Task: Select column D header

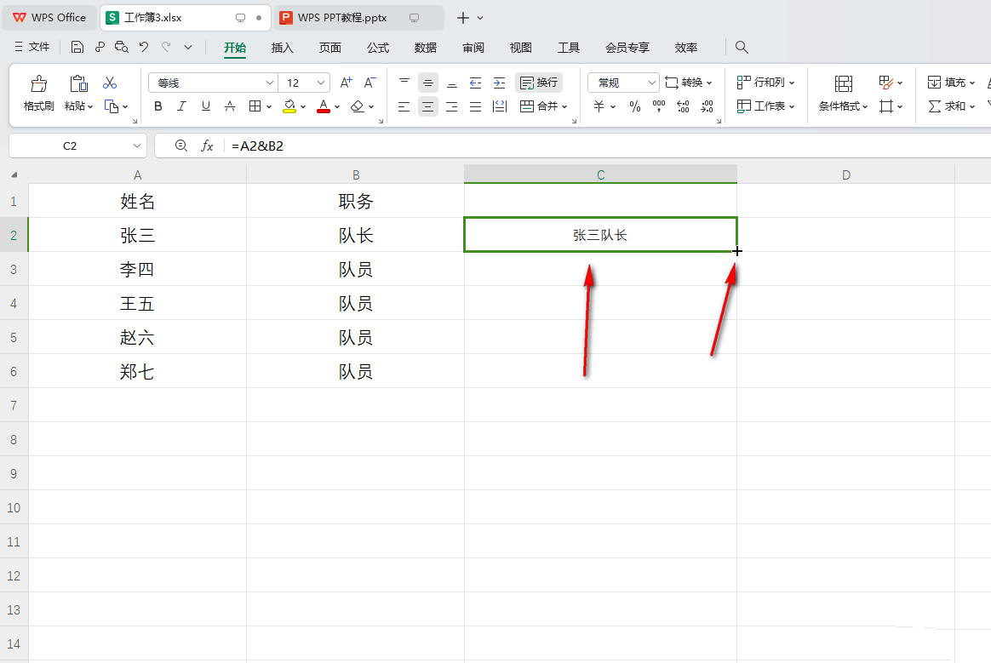Action: click(845, 175)
